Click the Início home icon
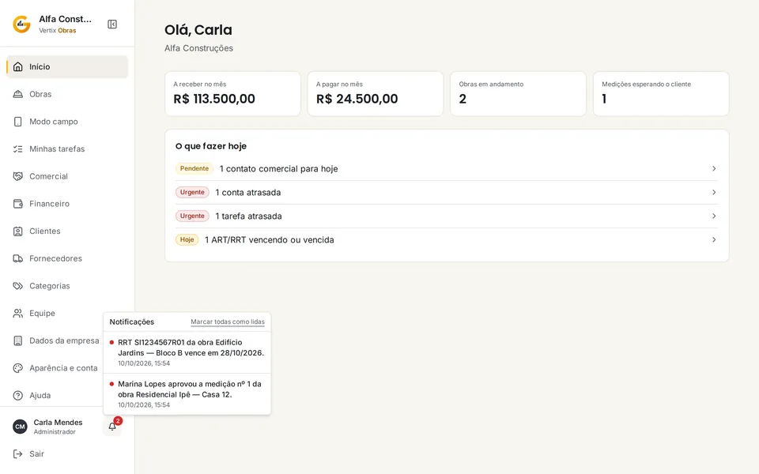Screen dimensions: 759x474 click(x=18, y=66)
